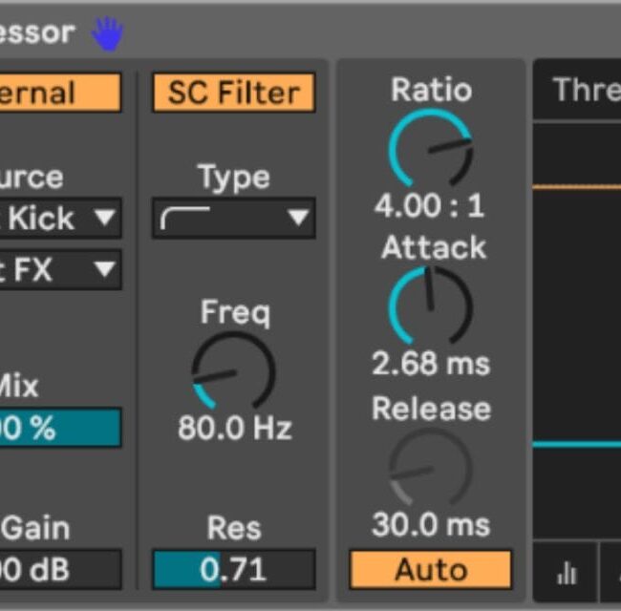Click the greyed-out Release knob

click(x=430, y=468)
